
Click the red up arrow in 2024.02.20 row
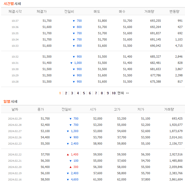(70, 167)
